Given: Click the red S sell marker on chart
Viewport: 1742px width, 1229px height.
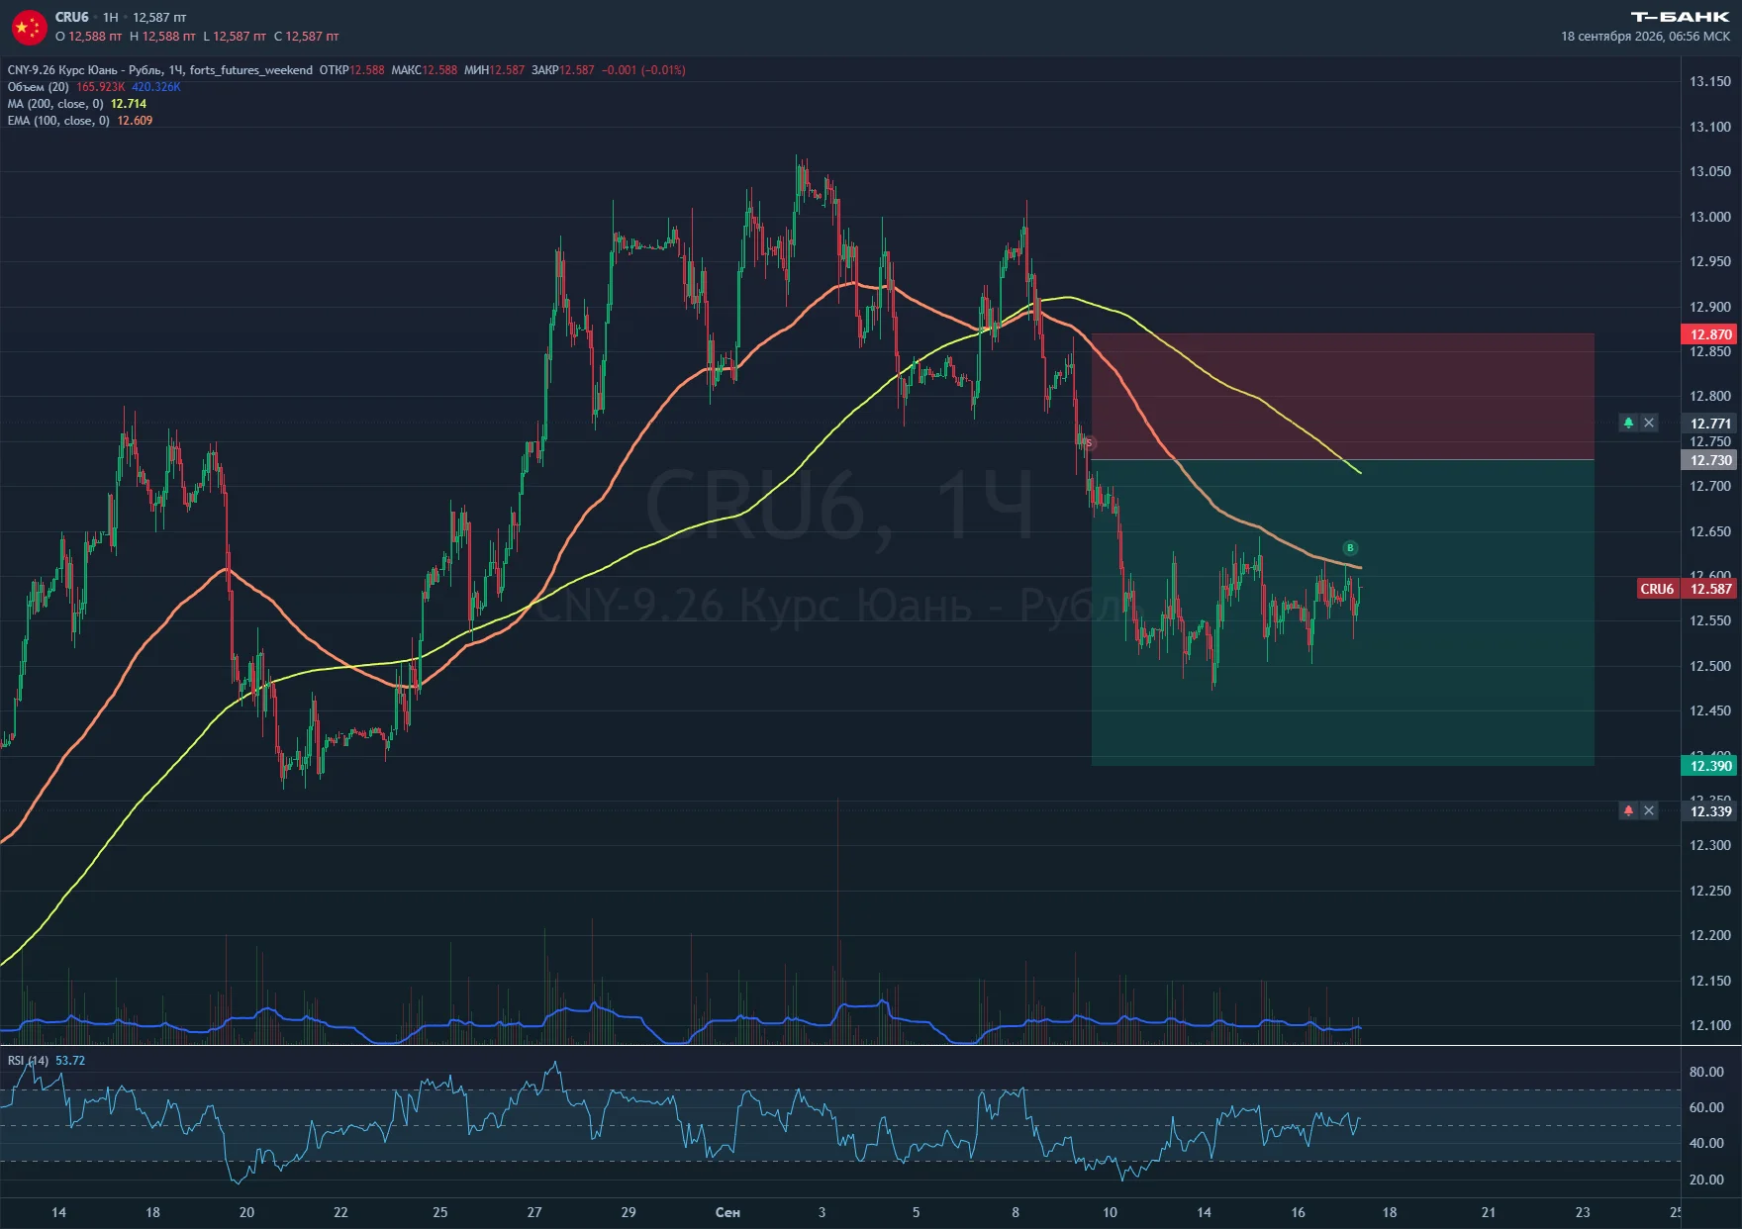Looking at the screenshot, I should pos(1089,442).
